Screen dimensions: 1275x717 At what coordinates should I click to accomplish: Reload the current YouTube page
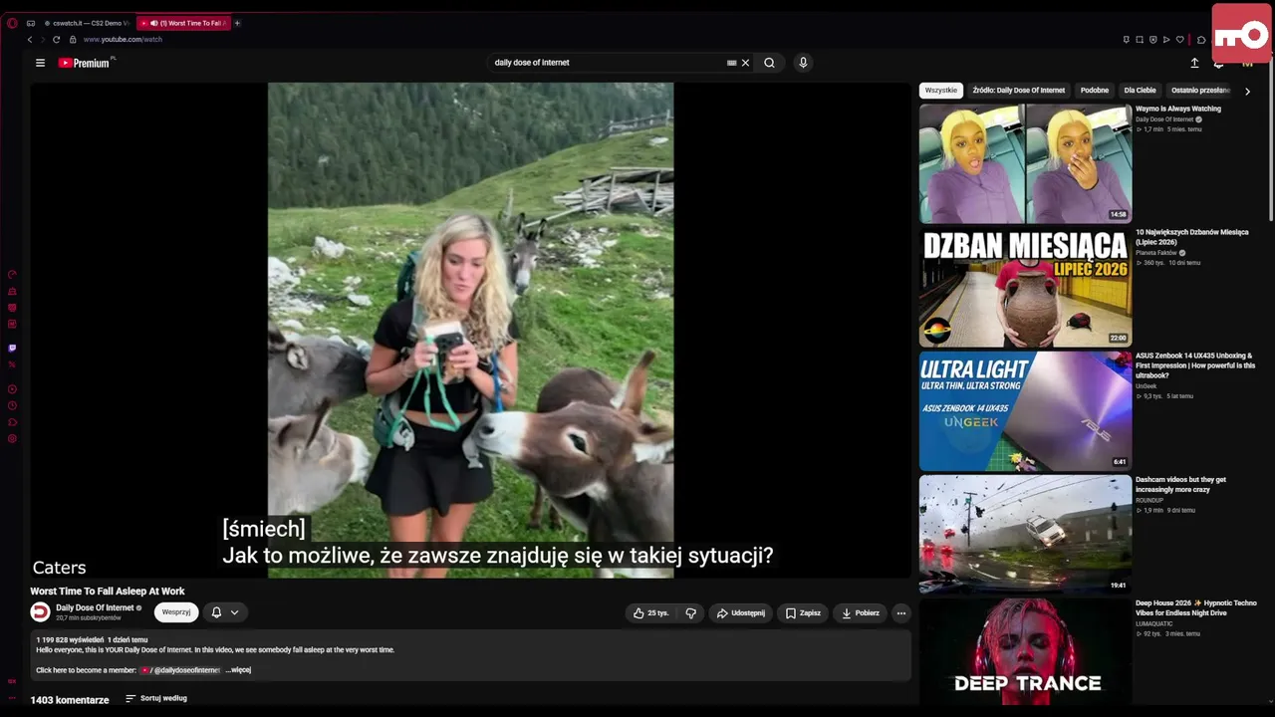pos(57,40)
